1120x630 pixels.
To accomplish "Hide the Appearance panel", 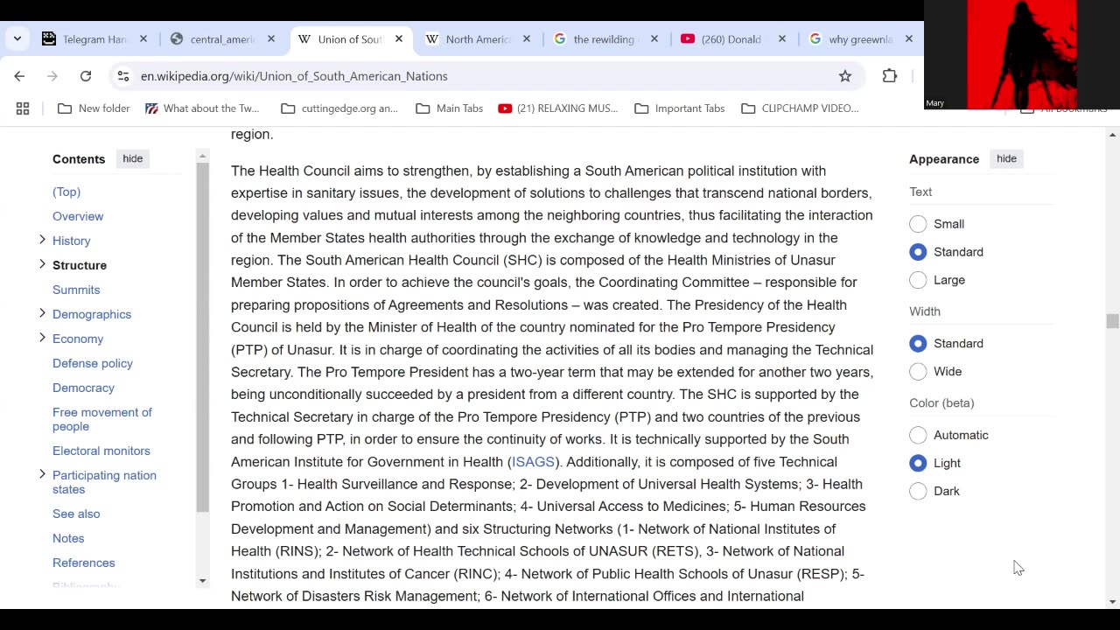I will point(1006,158).
